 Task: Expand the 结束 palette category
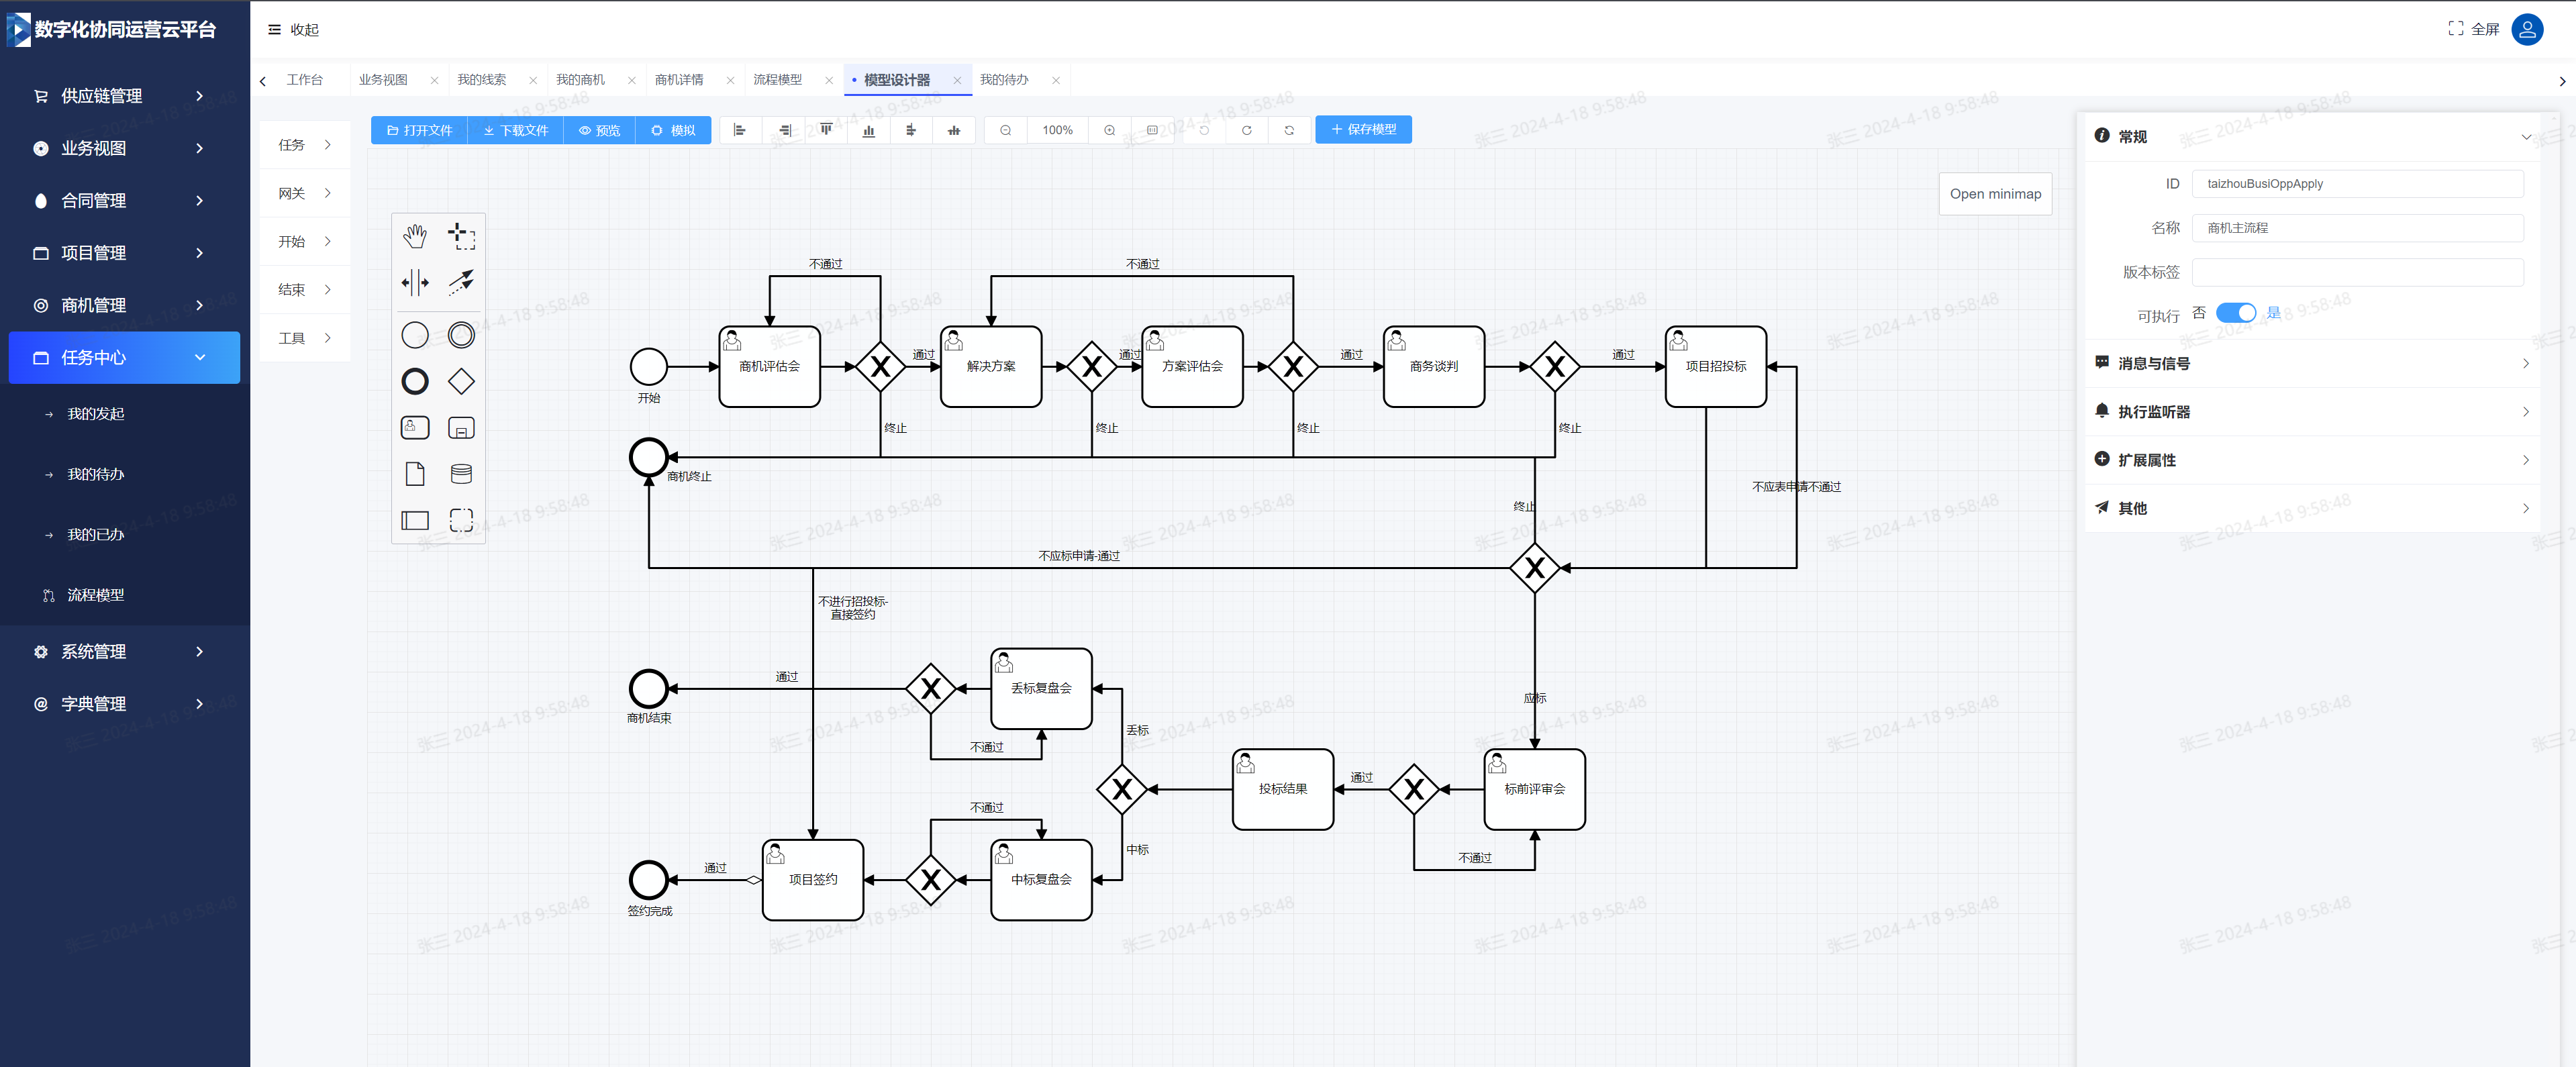pyautogui.click(x=305, y=289)
